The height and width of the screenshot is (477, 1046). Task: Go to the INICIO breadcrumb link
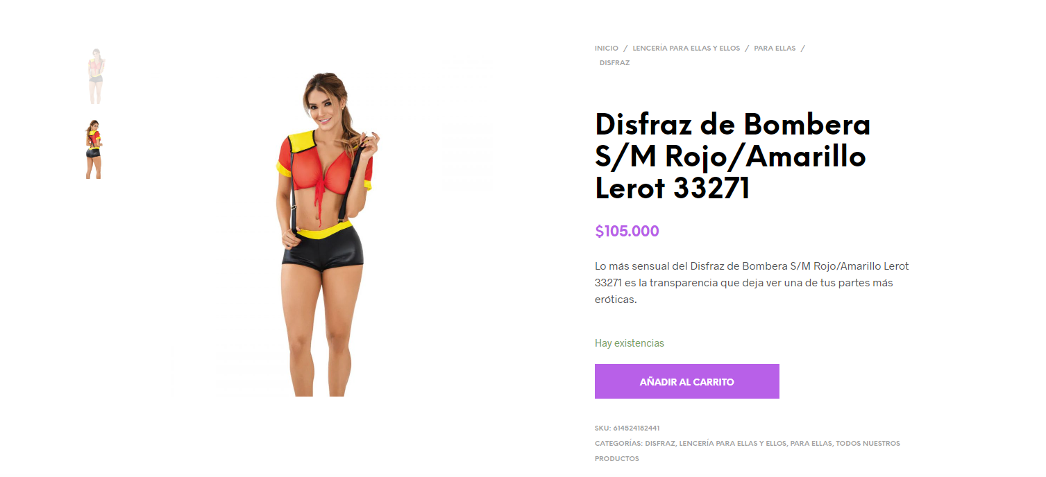[606, 49]
